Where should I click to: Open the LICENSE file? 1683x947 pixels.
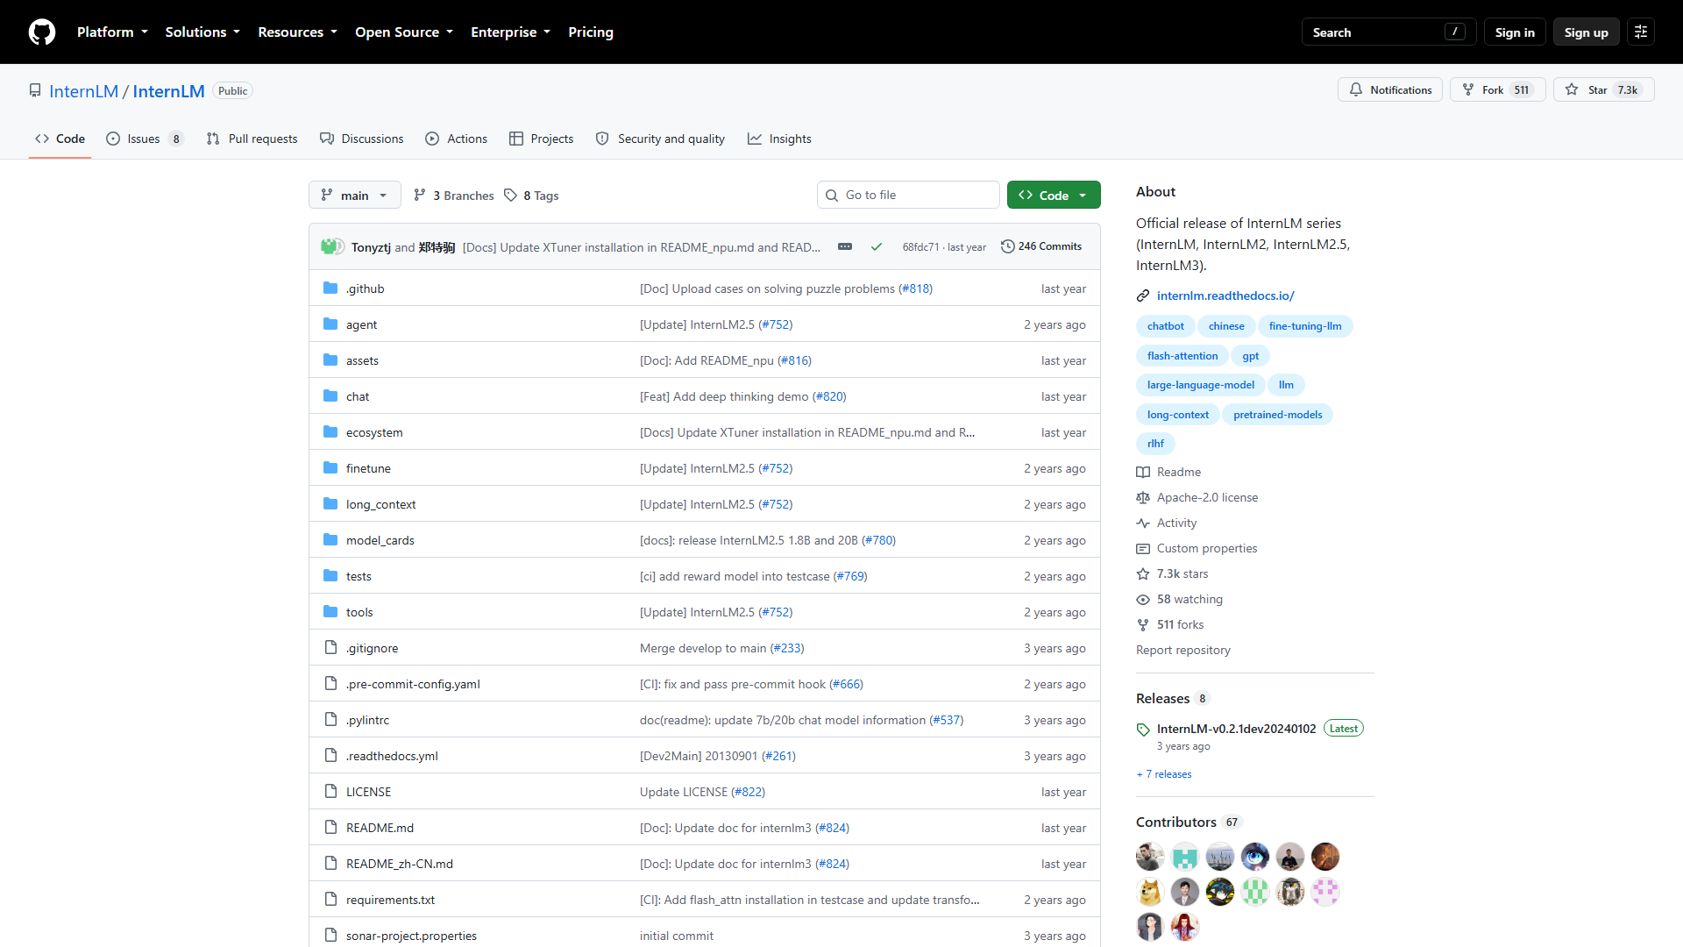tap(368, 792)
